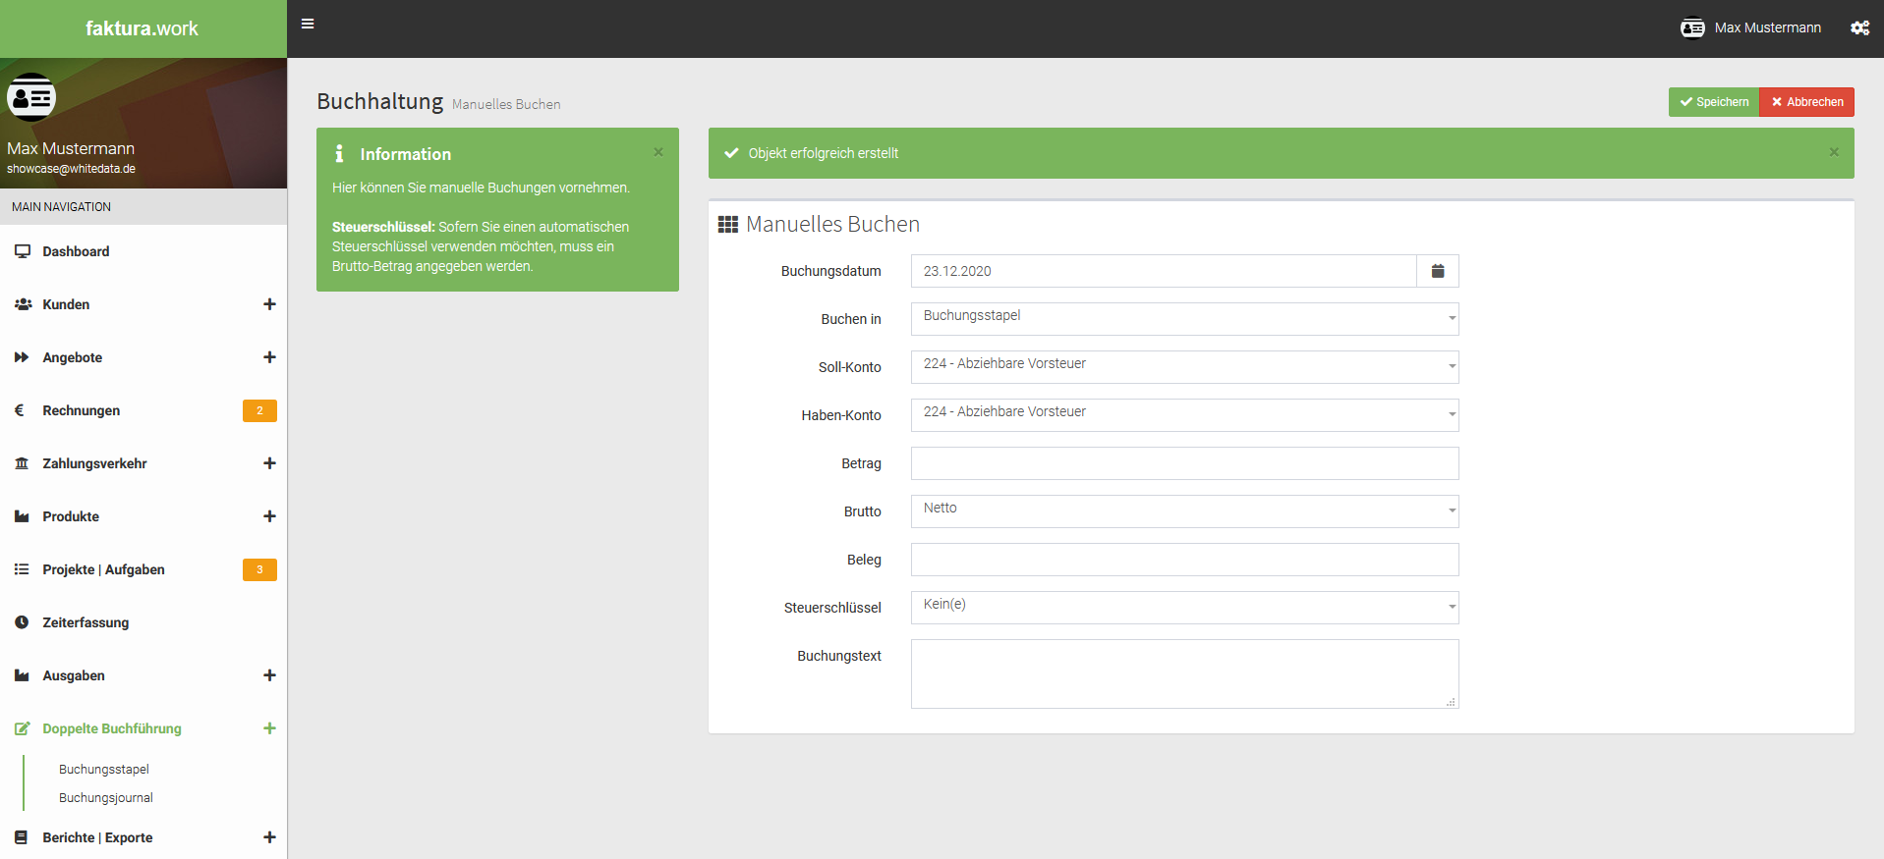
Task: Expand the Angebote submenu plus
Action: 269,357
